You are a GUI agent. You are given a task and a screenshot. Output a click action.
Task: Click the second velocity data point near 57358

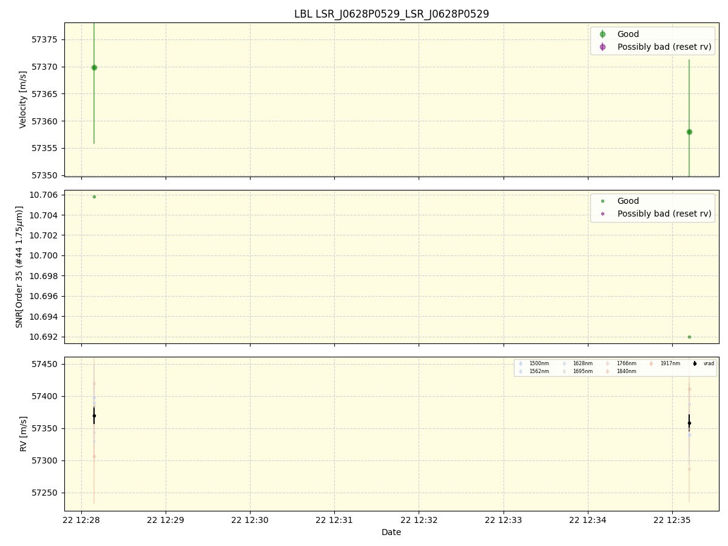(x=689, y=132)
